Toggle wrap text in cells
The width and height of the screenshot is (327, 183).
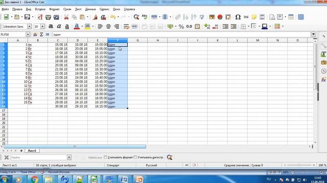pyautogui.click(x=126, y=26)
